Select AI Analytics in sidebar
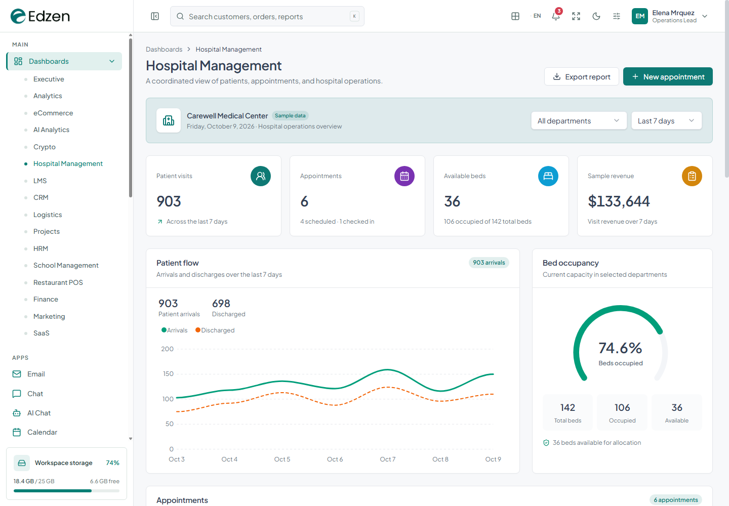The image size is (729, 506). [x=51, y=130]
